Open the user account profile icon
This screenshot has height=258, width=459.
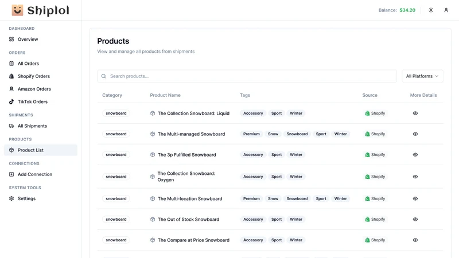tap(446, 10)
